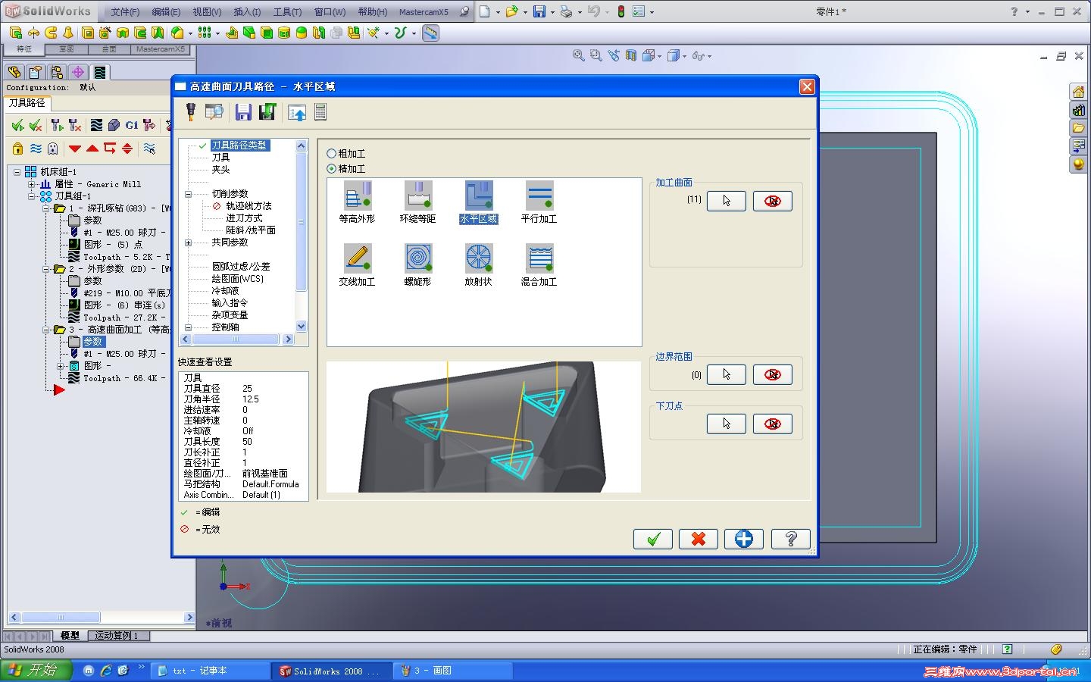Collapse the 切削参数 dialog tree node

point(188,194)
